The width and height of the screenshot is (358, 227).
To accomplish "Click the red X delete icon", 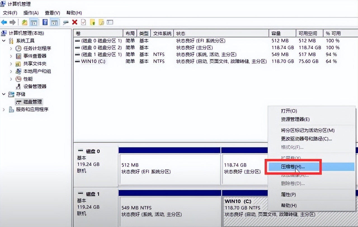I will (75, 22).
